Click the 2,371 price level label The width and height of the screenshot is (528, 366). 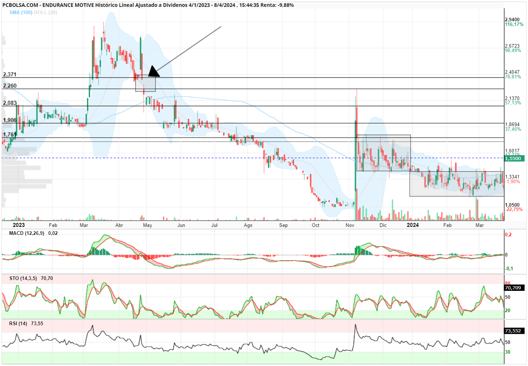(10, 74)
